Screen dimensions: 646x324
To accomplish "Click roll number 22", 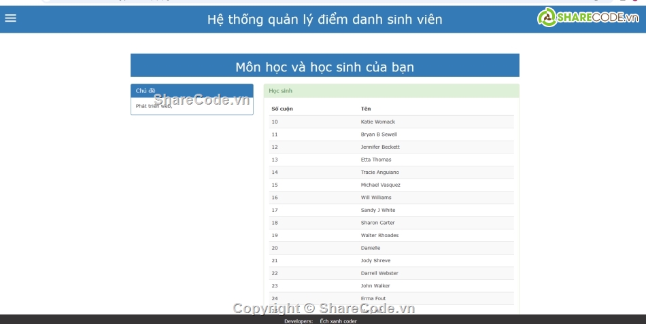I will (x=275, y=273).
